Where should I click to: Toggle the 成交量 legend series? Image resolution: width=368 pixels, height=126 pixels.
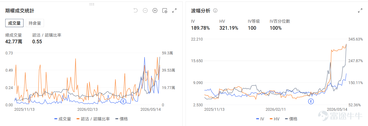pyautogui.click(x=63, y=119)
